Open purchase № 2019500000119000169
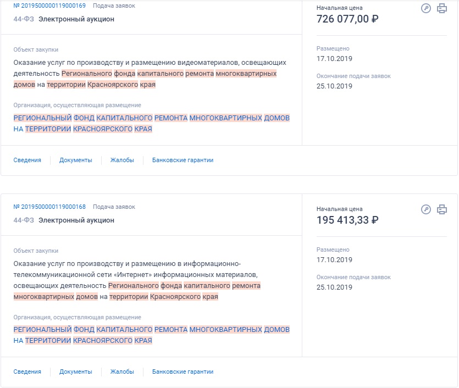Viewport: 459px width, 388px height. 49,5
